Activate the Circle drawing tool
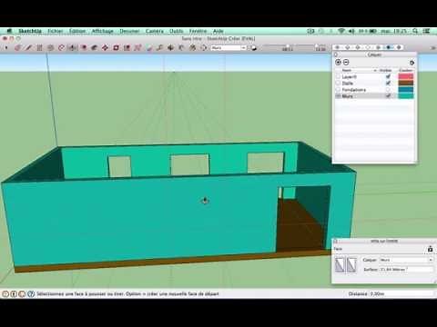 pyautogui.click(x=50, y=47)
